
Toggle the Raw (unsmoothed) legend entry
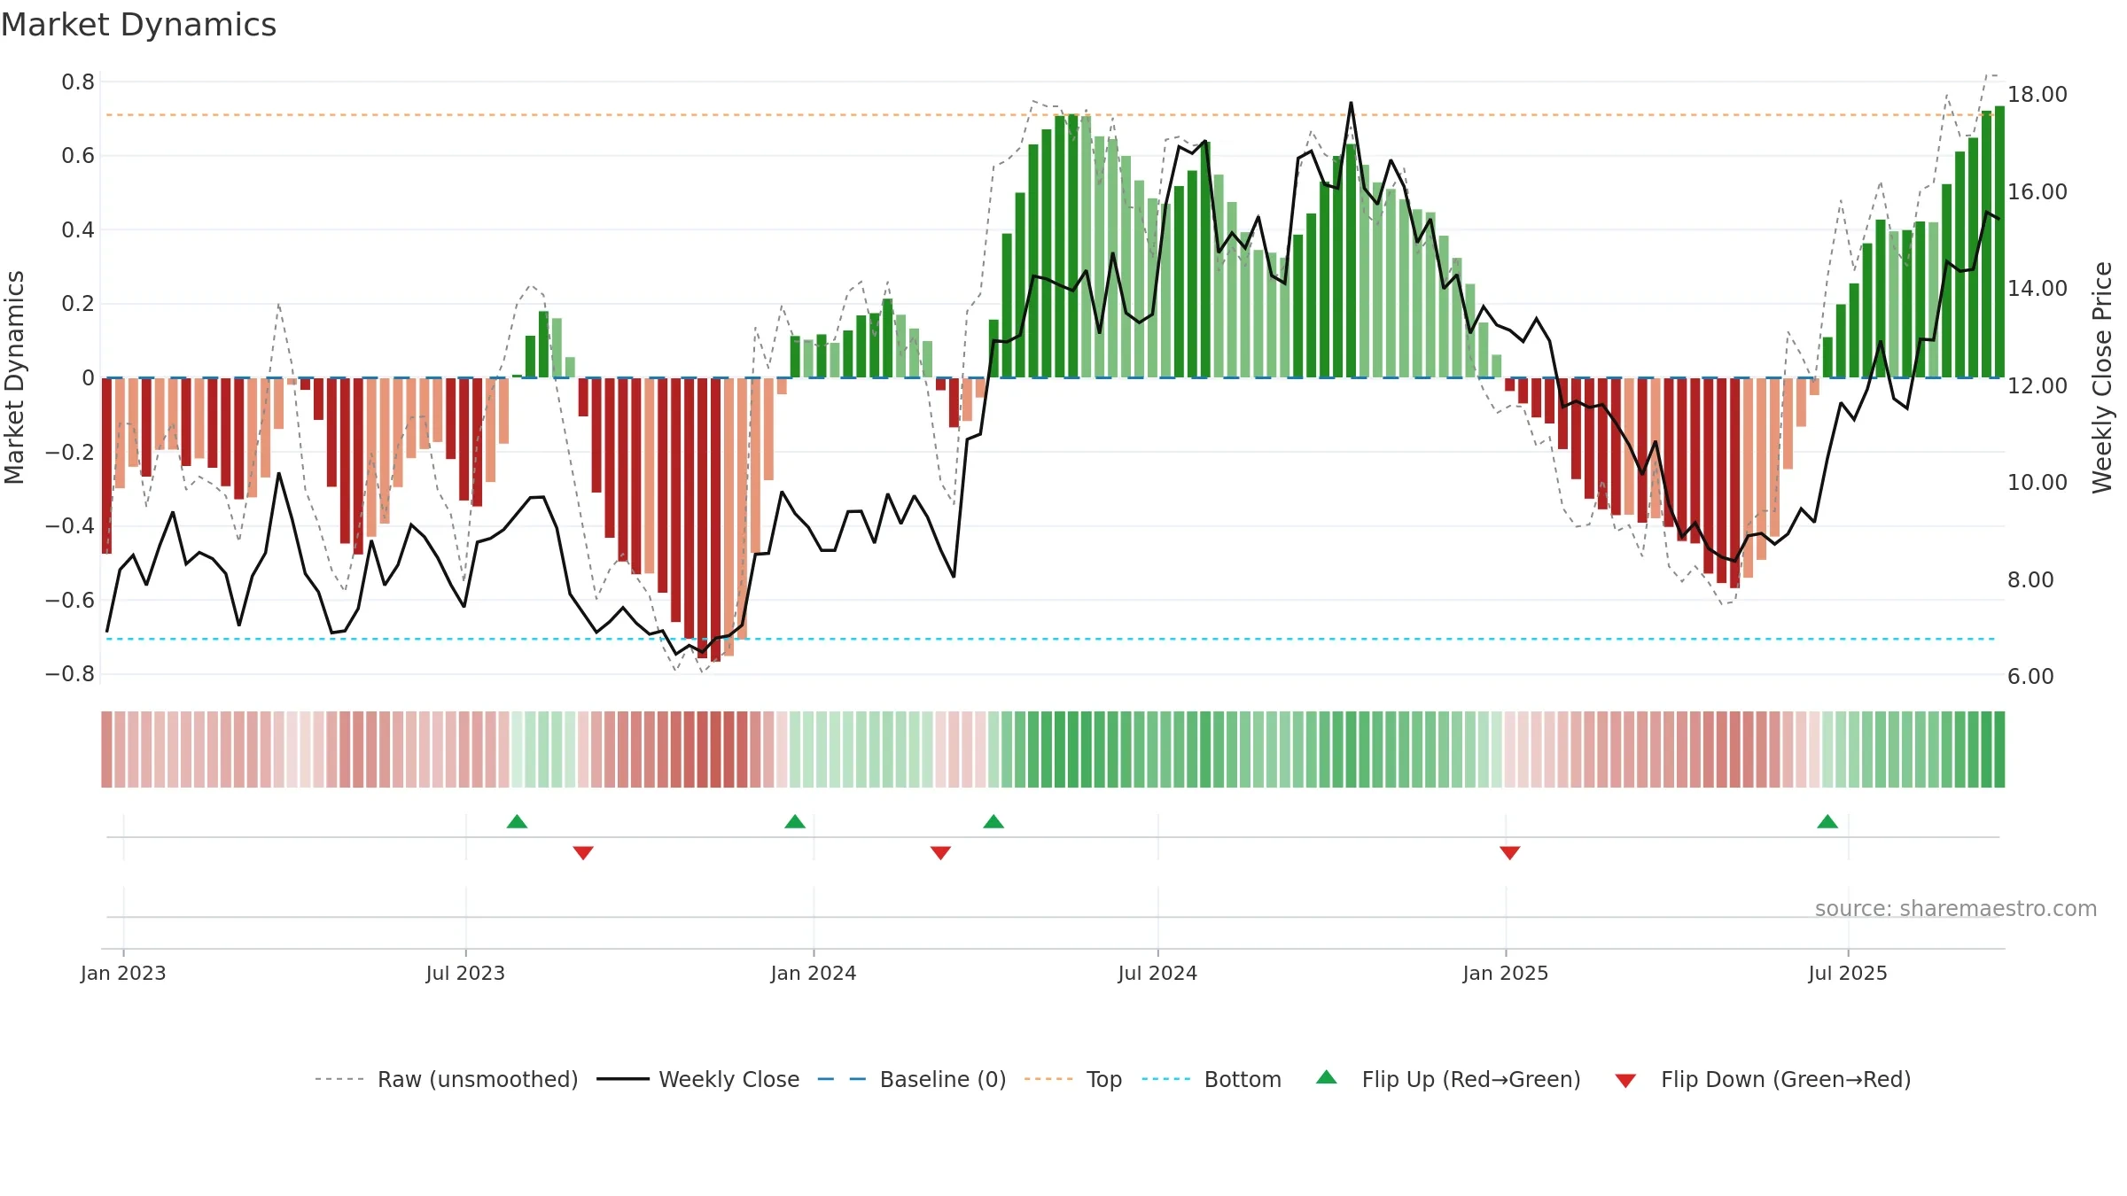(x=446, y=1079)
